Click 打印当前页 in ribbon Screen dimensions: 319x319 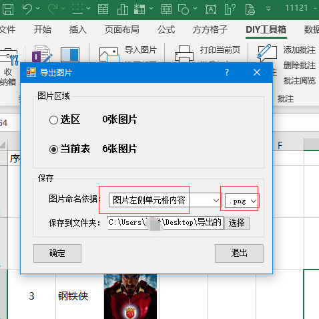point(220,50)
